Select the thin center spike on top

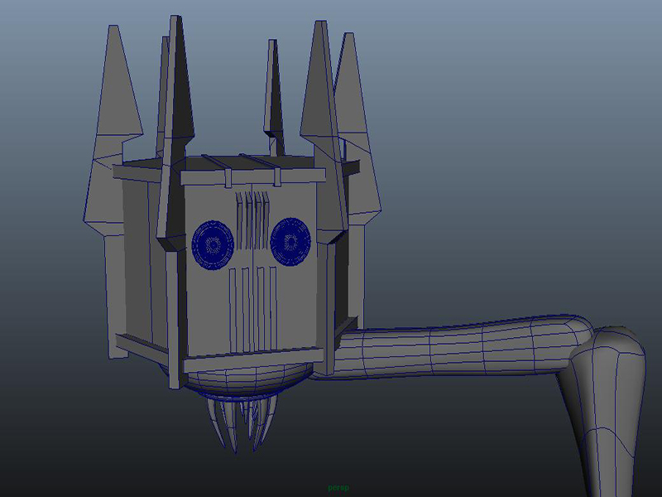tap(274, 97)
